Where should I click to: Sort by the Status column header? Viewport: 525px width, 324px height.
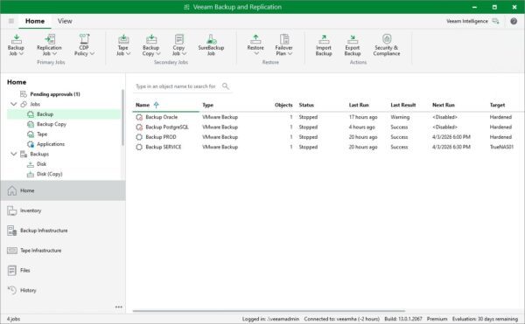coord(306,105)
